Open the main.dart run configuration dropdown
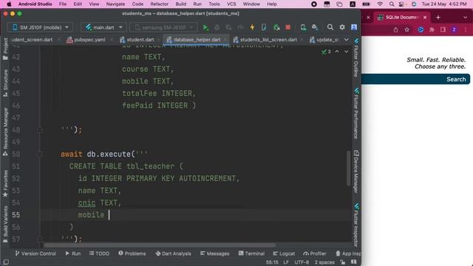Image resolution: width=473 pixels, height=266 pixels. [103, 27]
